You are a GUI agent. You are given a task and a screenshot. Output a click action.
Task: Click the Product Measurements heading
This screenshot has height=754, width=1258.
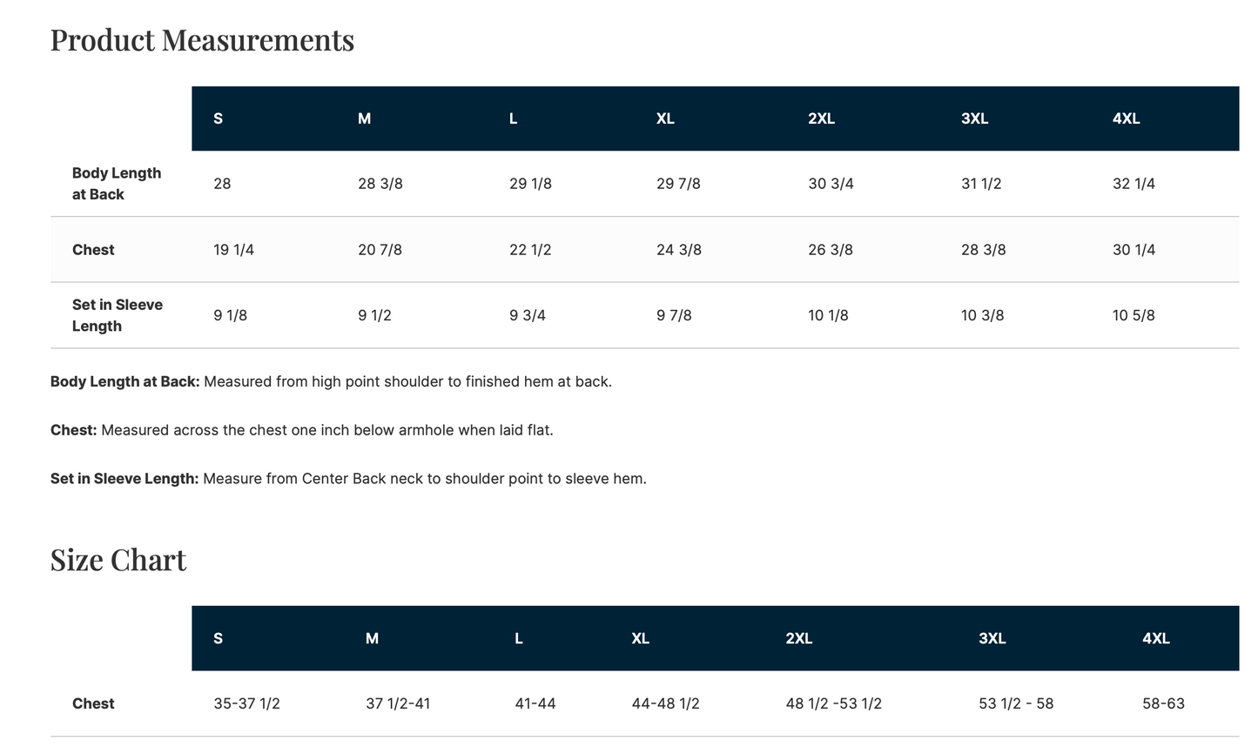coord(202,40)
